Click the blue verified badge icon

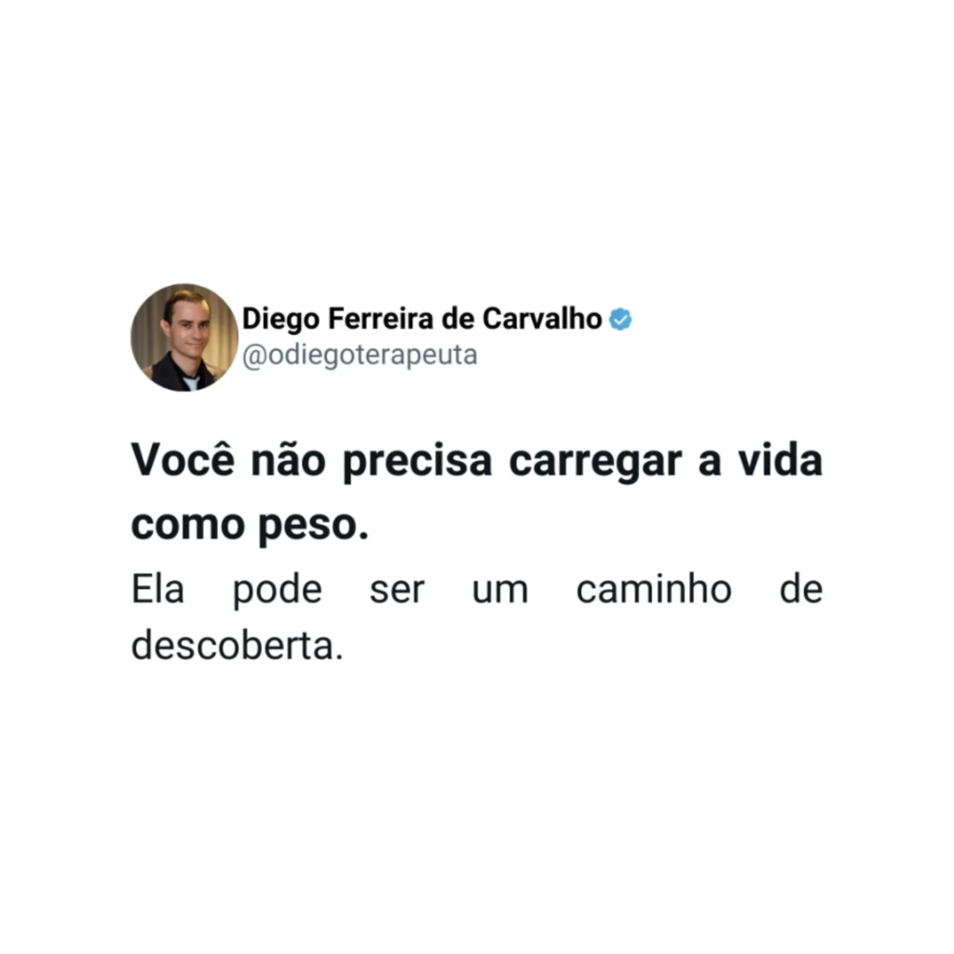[x=620, y=320]
